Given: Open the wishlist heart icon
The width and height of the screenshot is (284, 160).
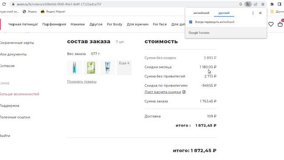Looking at the screenshot, I should pos(271,24).
